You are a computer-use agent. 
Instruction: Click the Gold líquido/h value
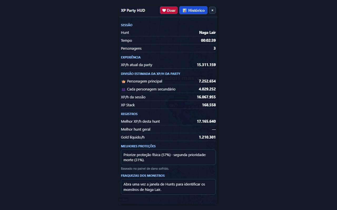click(207, 137)
